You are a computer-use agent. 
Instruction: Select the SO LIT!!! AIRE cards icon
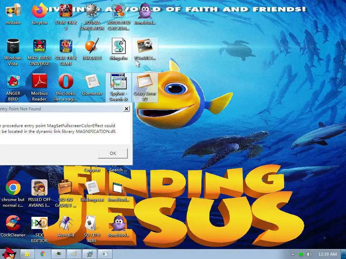coord(92,229)
